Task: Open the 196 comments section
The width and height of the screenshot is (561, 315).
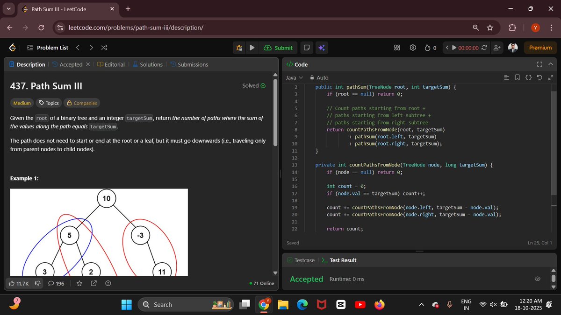Action: tap(56, 283)
